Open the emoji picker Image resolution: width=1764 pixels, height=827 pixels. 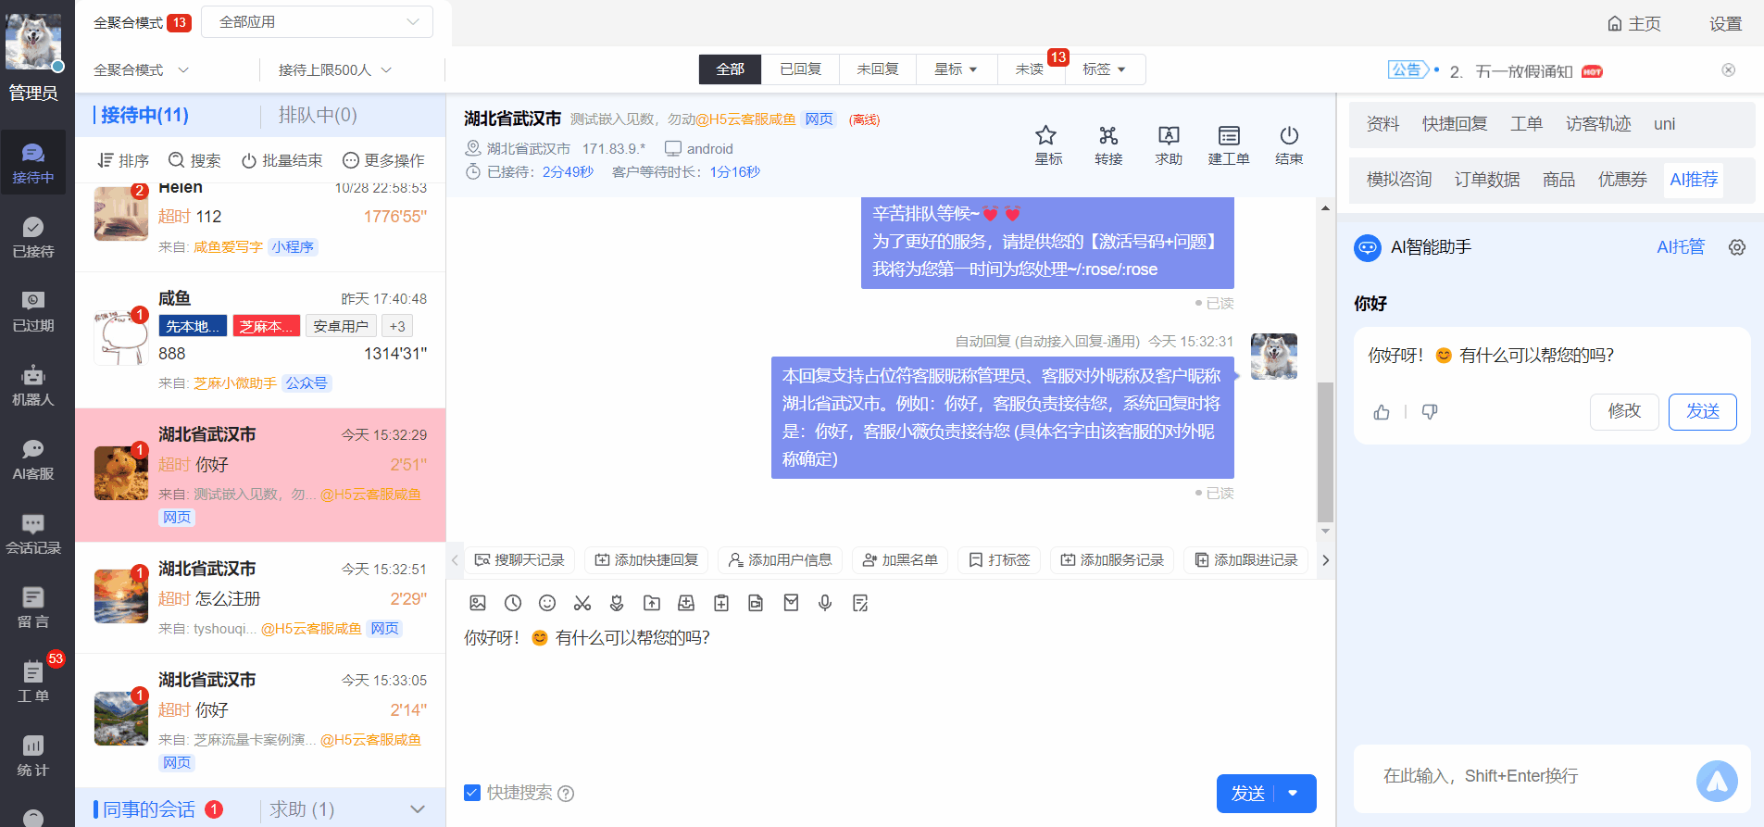point(547,603)
